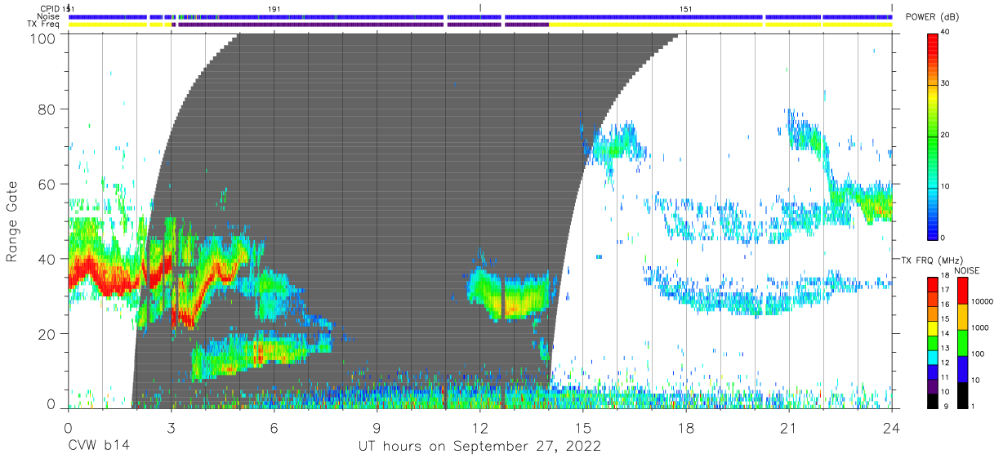
Task: Click the '30' label on POWER color bar
Action: click(x=946, y=84)
